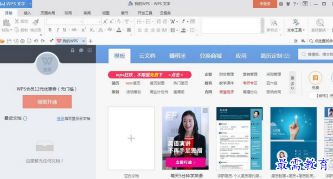Viewport: 333px width, 179px height.
Task: Click the redo arrow icon
Action: click(x=43, y=41)
